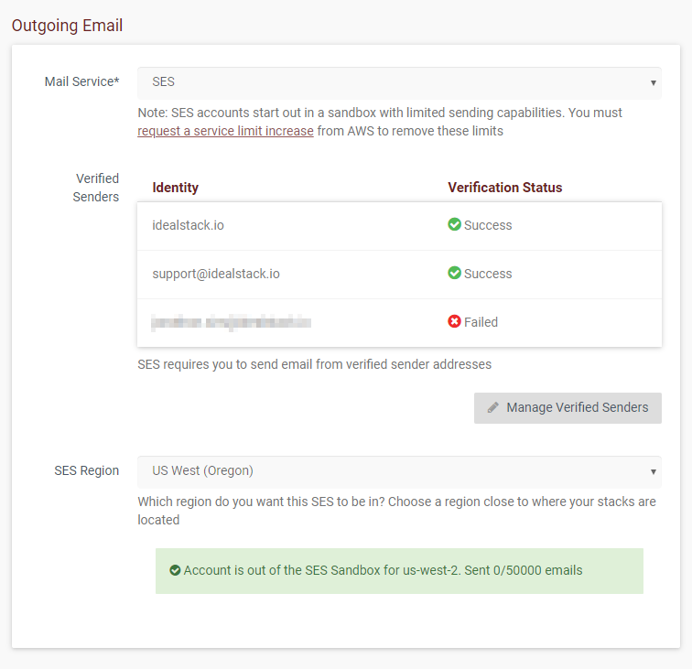The width and height of the screenshot is (692, 669).
Task: Follow the request a service limit increase link
Action: [225, 131]
